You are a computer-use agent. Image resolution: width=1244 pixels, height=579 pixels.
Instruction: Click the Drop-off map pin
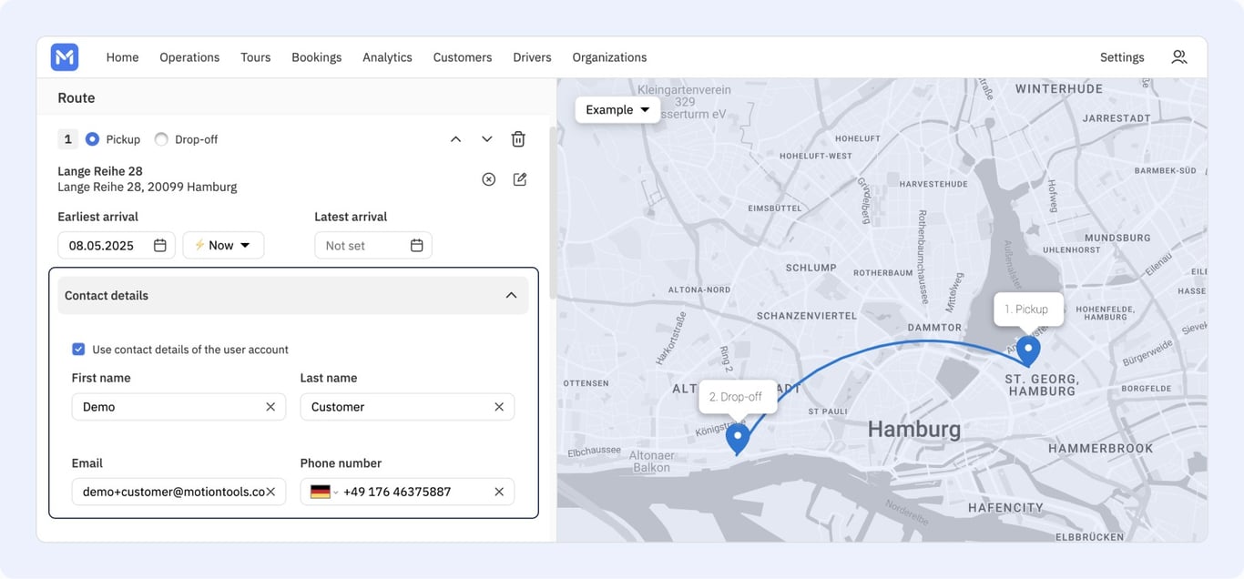pyautogui.click(x=738, y=438)
